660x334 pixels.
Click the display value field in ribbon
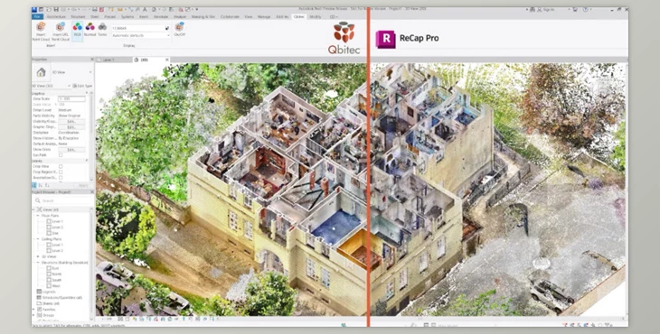tap(137, 28)
